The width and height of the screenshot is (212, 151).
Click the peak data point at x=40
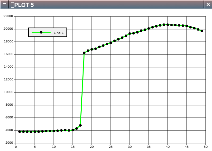(168, 25)
